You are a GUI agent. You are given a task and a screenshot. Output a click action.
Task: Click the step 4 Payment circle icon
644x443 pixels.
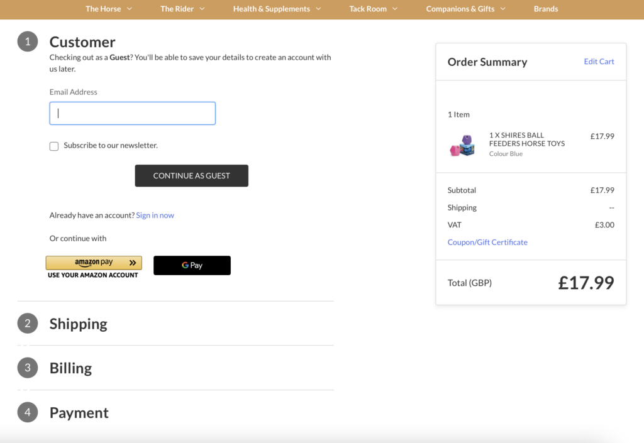pos(26,412)
